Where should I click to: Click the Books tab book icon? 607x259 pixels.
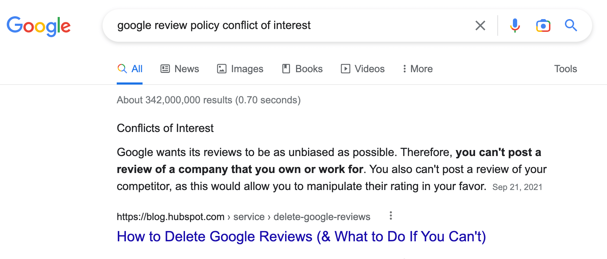coord(286,69)
